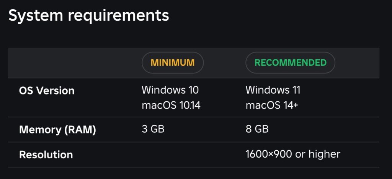Click the System requirements heading
The width and height of the screenshot is (392, 179).
click(89, 16)
